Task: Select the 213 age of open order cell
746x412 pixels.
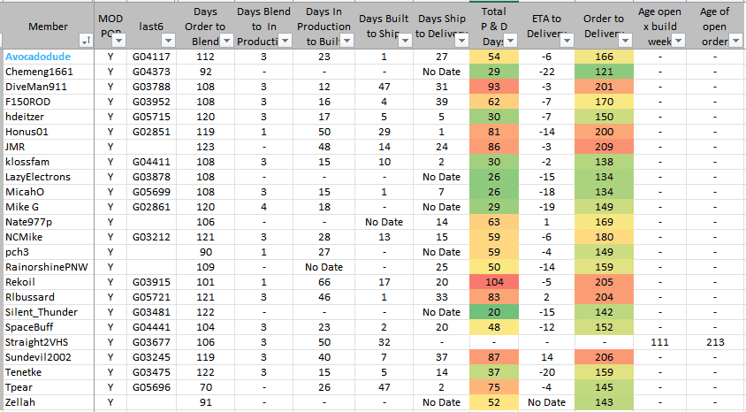Action: 715,341
